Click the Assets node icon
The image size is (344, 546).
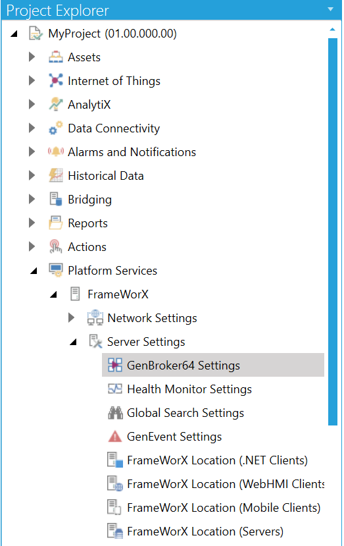tap(56, 57)
